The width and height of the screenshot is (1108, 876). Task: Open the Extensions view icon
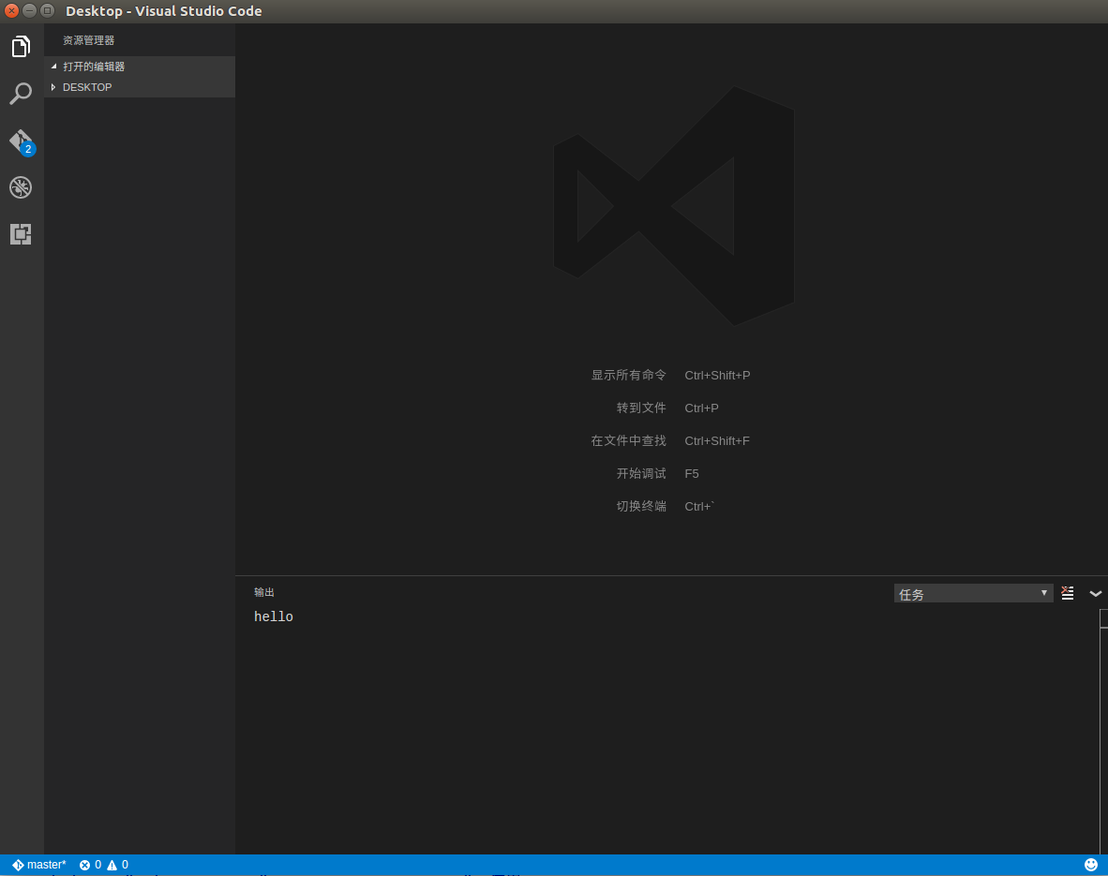pyautogui.click(x=22, y=234)
